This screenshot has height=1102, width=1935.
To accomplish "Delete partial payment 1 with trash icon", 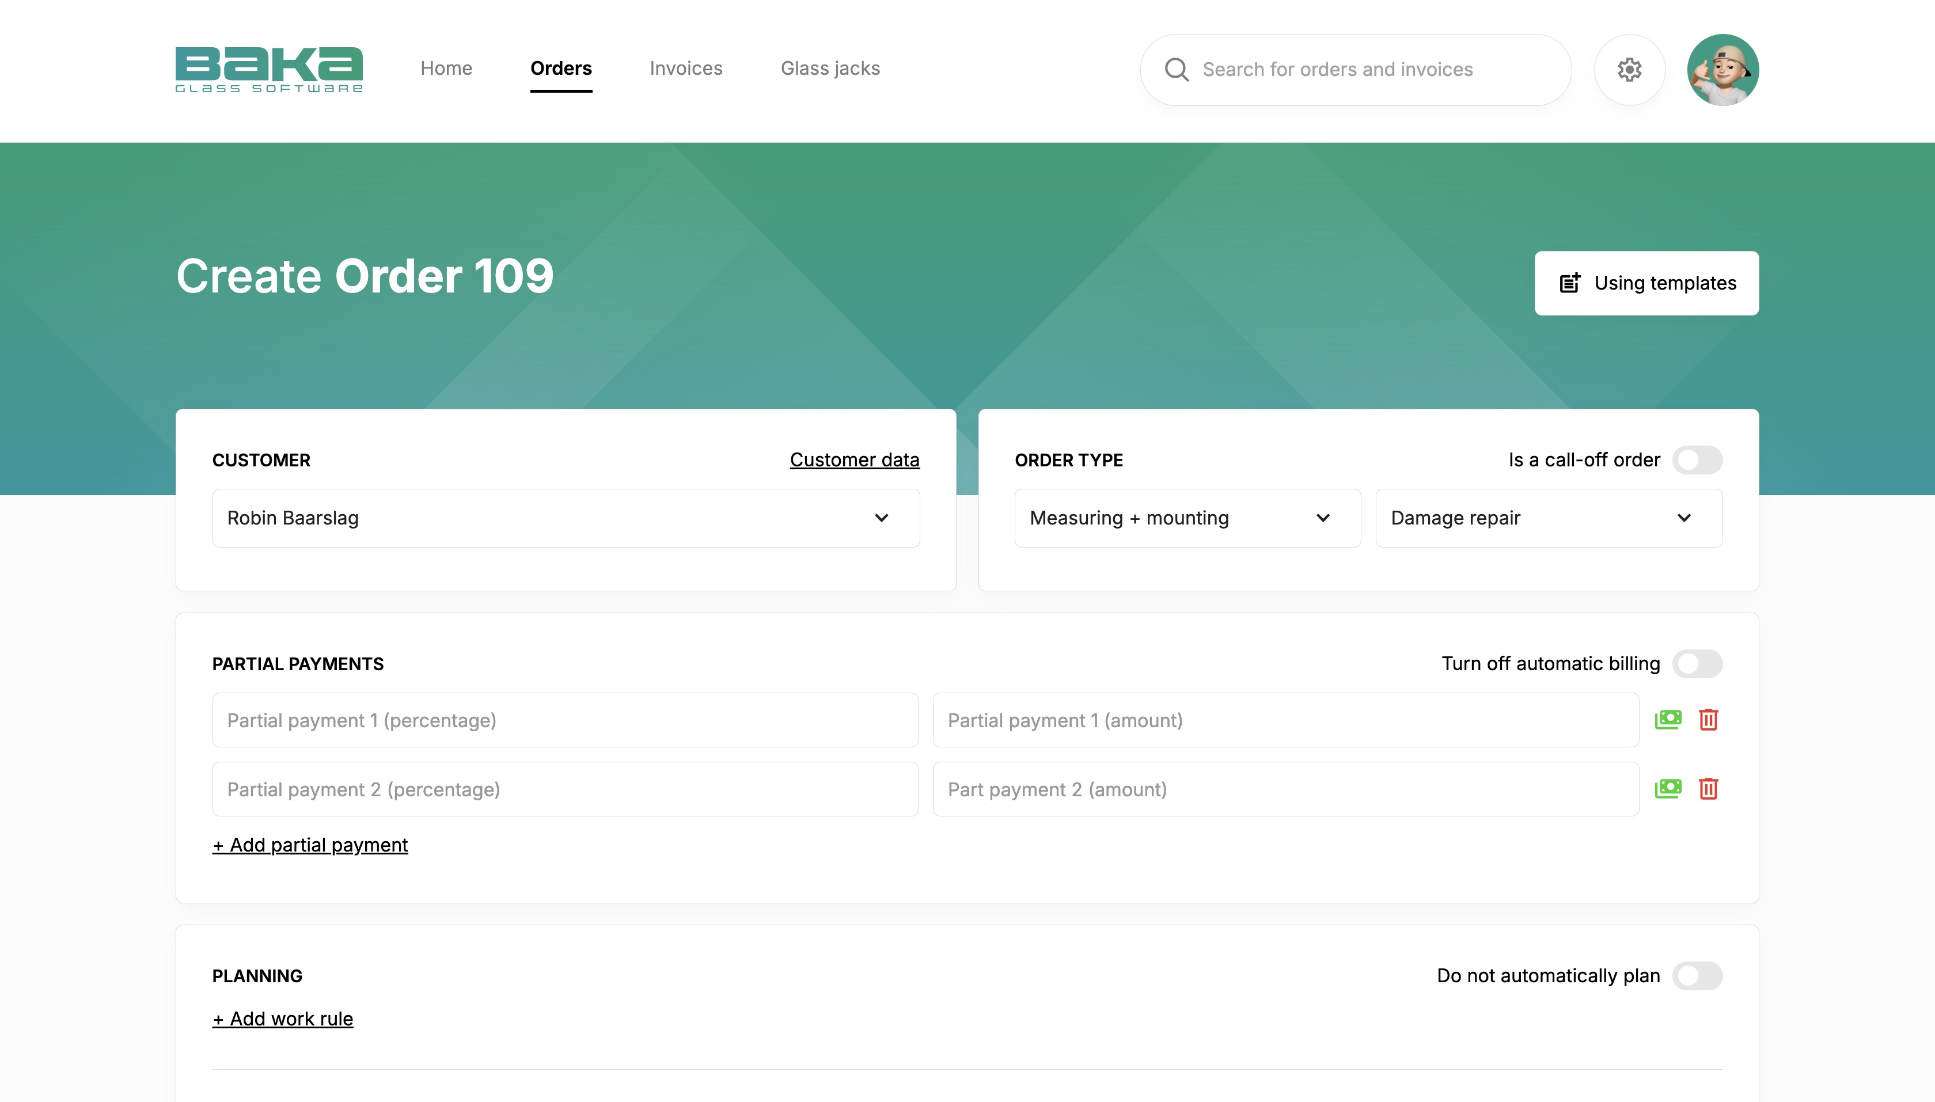I will pos(1709,719).
